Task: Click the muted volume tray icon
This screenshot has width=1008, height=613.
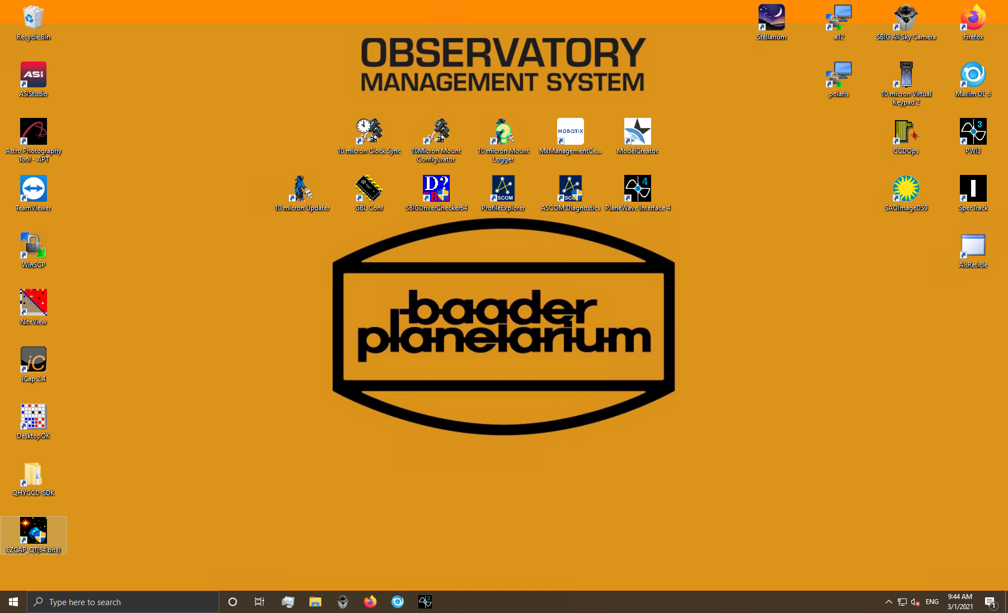Action: click(x=916, y=602)
